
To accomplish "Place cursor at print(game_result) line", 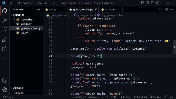I will click(x=86, y=56).
